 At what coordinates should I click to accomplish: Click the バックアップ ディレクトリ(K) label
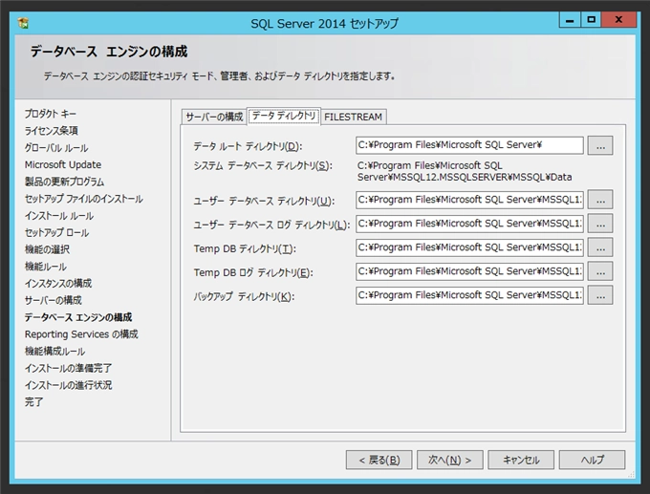coord(244,296)
